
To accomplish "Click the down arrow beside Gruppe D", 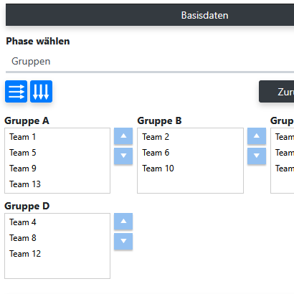I will pyautogui.click(x=123, y=241).
